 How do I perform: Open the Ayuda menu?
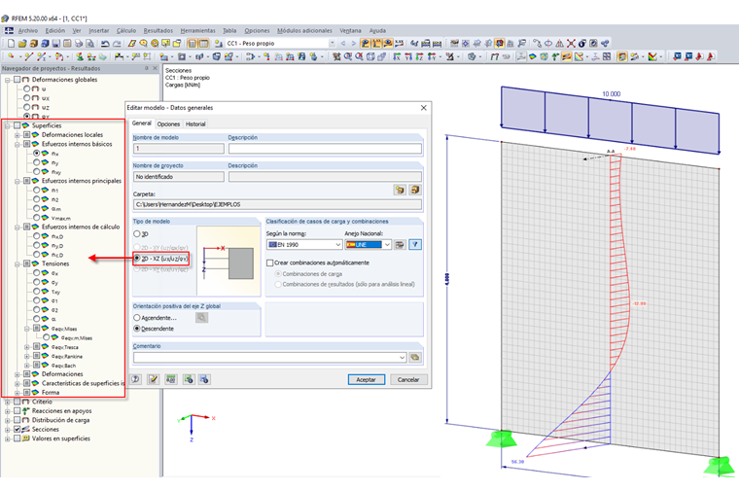[377, 31]
